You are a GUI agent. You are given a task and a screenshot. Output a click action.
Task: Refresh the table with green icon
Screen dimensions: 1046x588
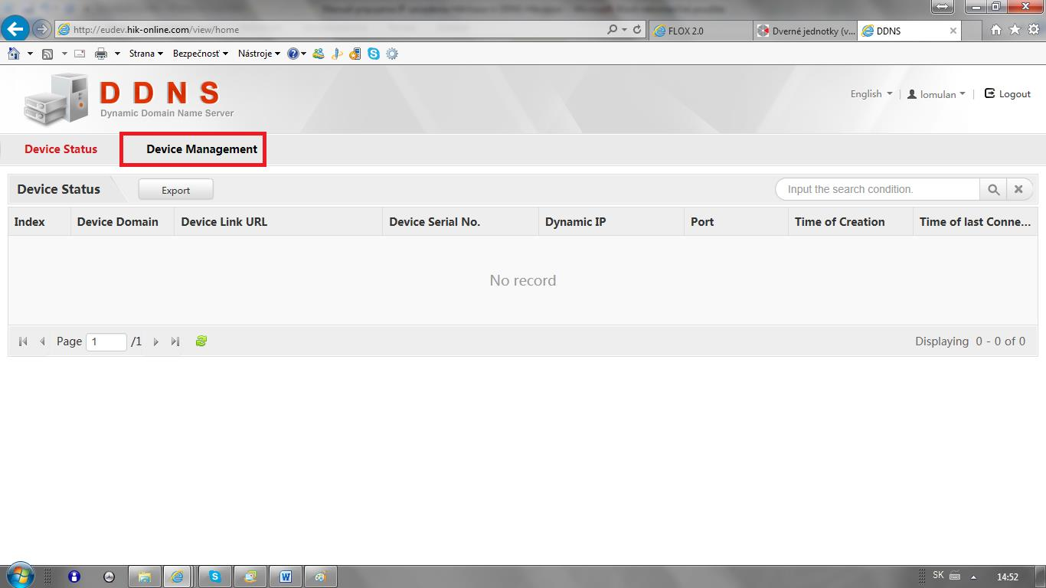tap(201, 341)
